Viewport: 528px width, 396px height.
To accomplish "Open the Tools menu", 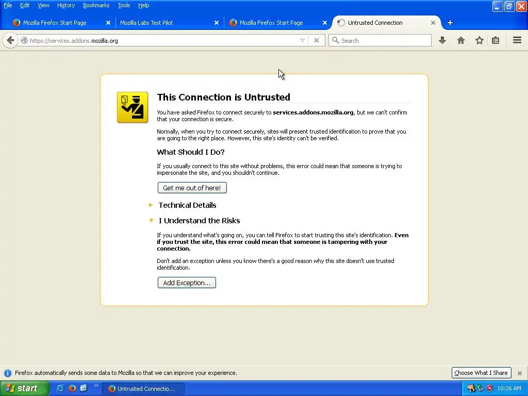I will (x=124, y=5).
